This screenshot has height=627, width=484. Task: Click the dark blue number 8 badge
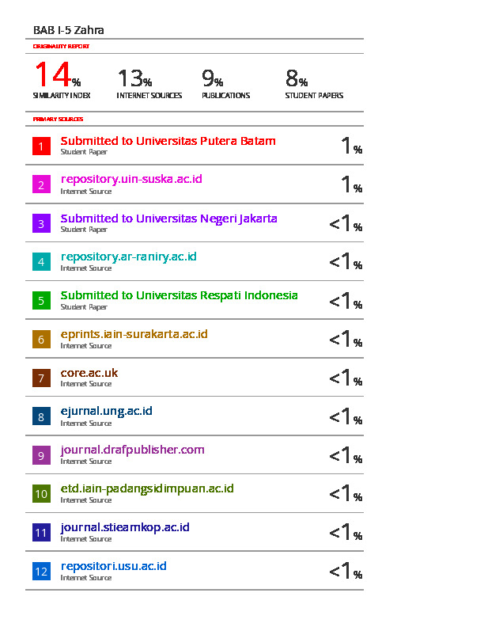click(41, 416)
